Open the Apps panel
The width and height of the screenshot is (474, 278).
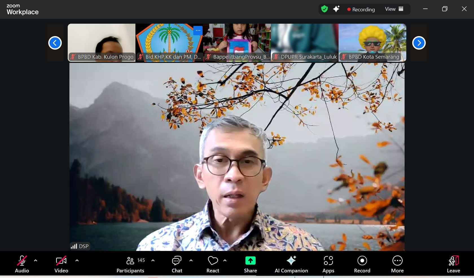pyautogui.click(x=328, y=264)
